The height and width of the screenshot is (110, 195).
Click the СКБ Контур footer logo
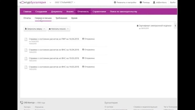coord(27,103)
